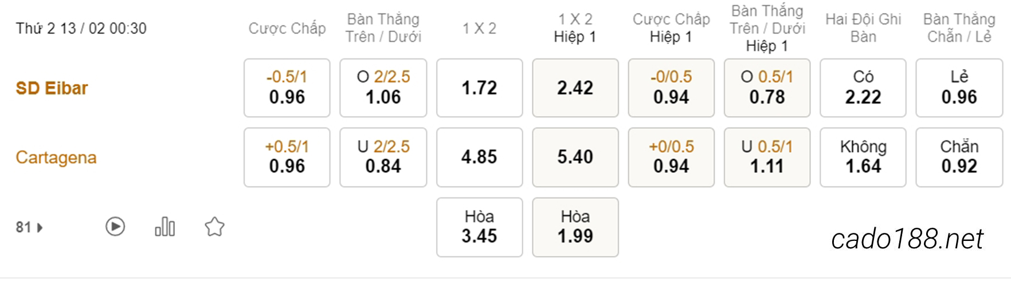This screenshot has width=1011, height=285.
Task: Select Cartagena handicap +0.5/1 odds 0.96
Action: [x=287, y=157]
